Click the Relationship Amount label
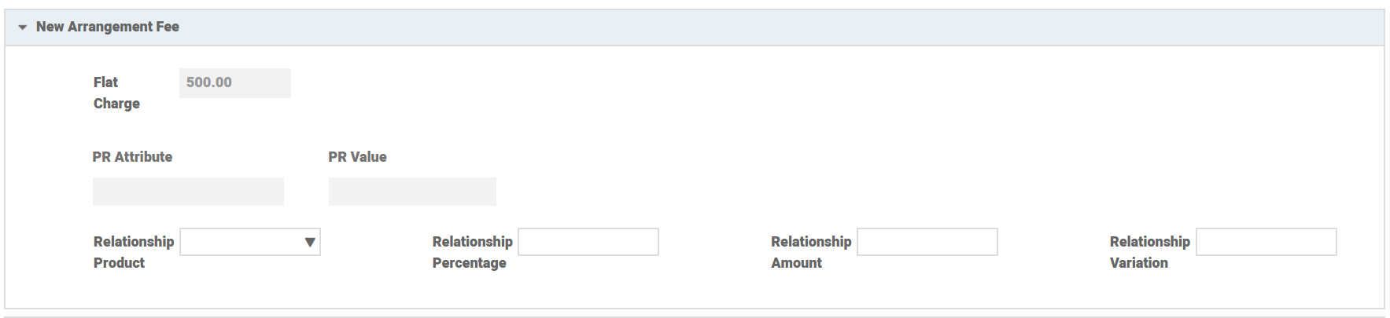 coord(810,252)
